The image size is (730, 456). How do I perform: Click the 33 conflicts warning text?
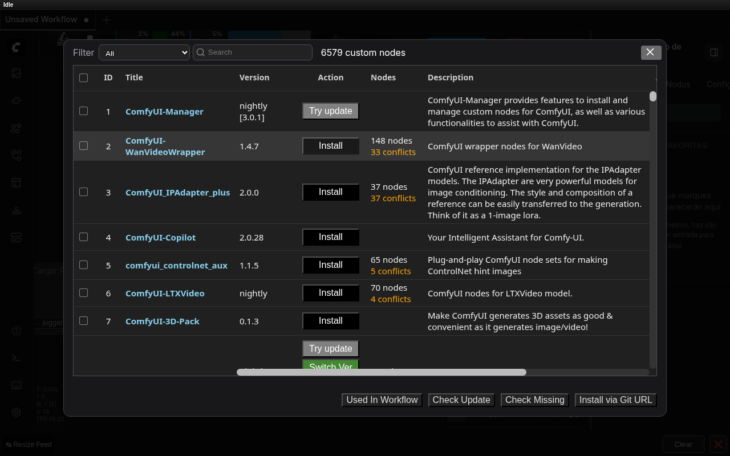tap(393, 152)
